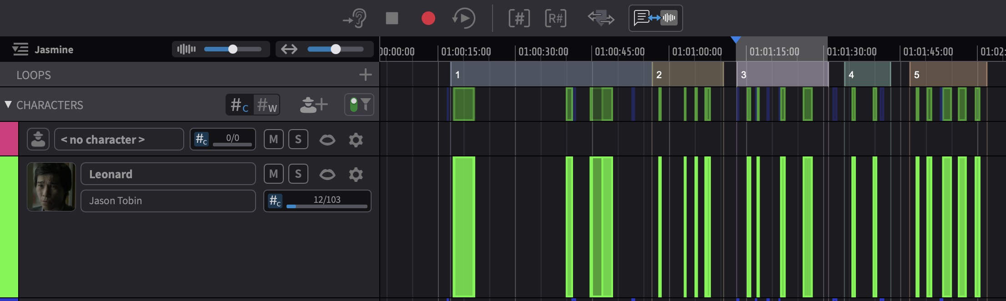
Task: Click the [R#] bracket icon
Action: click(555, 18)
